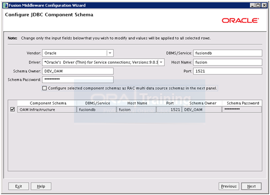Click the fusiondb cell in the table
Image resolution: width=270 pixels, height=195 pixels.
tap(97, 110)
